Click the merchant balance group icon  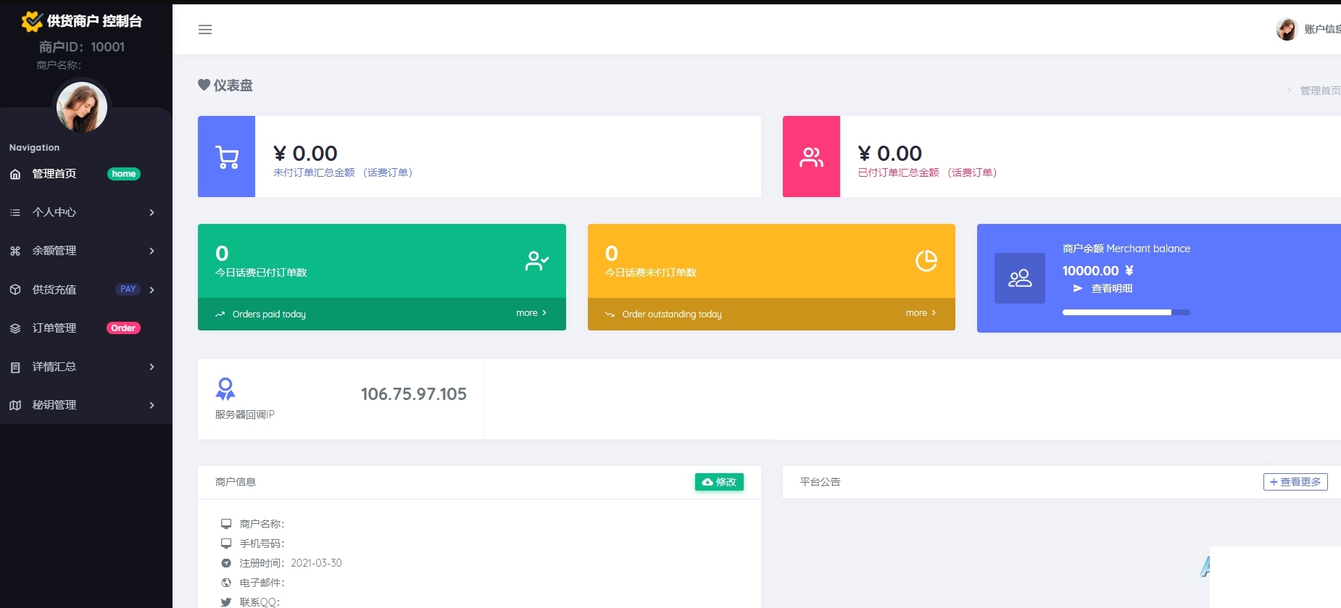[x=1020, y=278]
